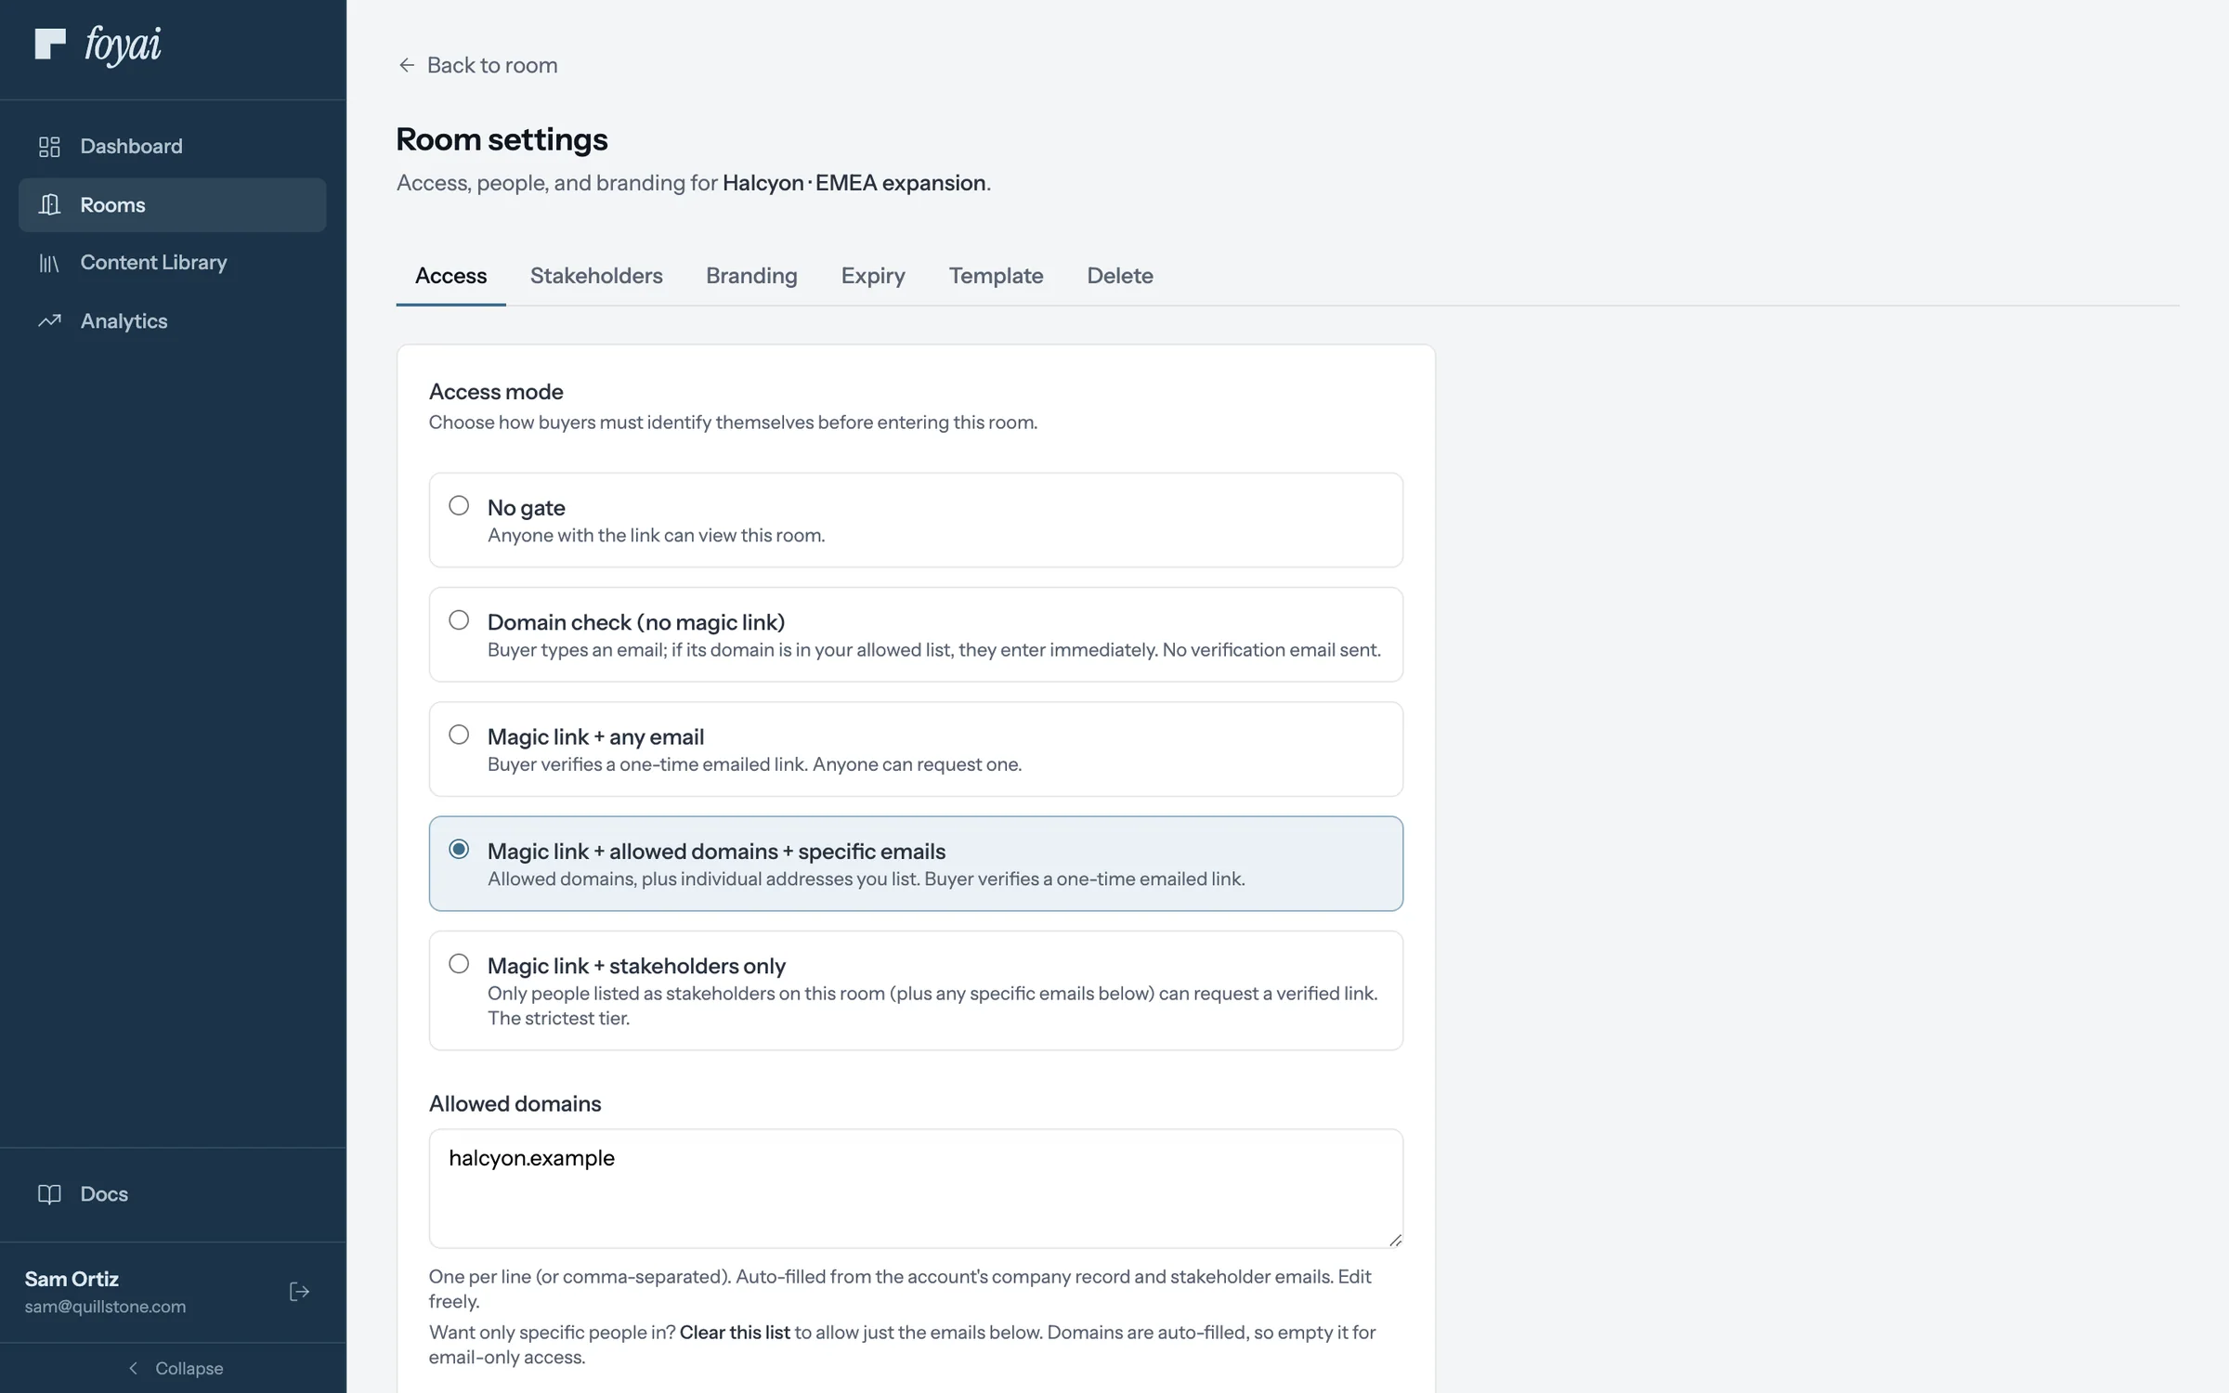The width and height of the screenshot is (2229, 1393).
Task: Open Docs via the book icon
Action: click(x=49, y=1194)
